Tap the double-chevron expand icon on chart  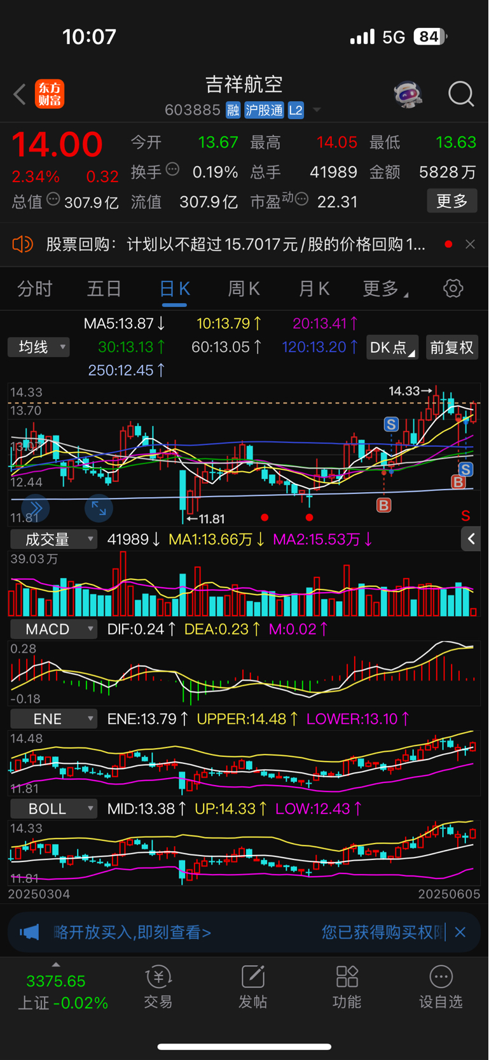point(36,508)
